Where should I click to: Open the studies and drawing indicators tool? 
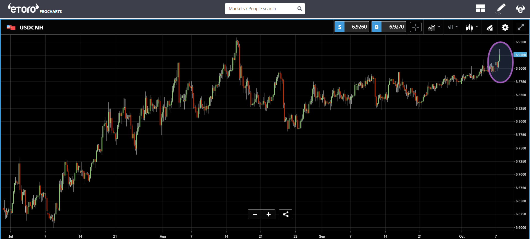(x=489, y=27)
